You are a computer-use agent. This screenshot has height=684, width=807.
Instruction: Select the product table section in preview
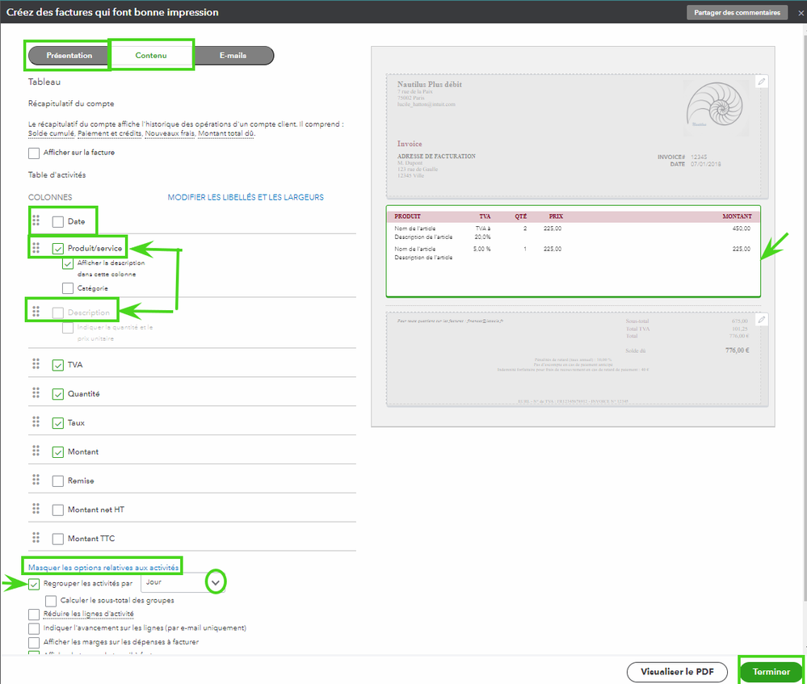tap(573, 251)
